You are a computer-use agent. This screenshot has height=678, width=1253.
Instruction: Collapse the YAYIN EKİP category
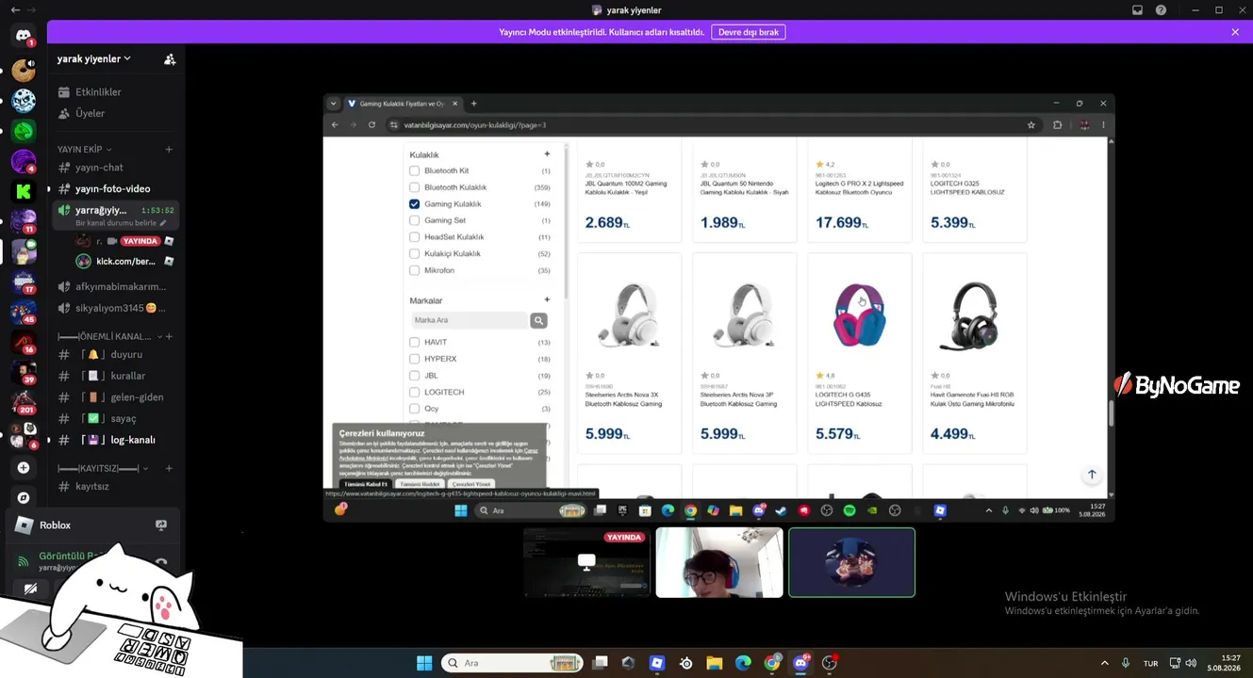point(84,150)
